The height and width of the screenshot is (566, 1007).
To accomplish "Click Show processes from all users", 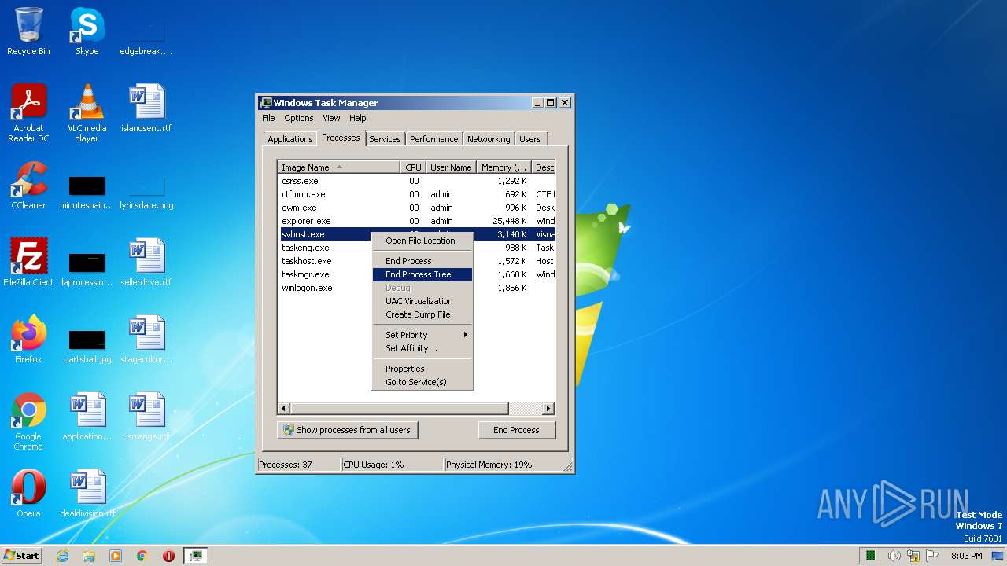I will [348, 430].
